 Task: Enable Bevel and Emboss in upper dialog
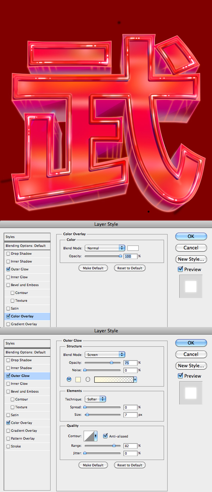(x=8, y=285)
